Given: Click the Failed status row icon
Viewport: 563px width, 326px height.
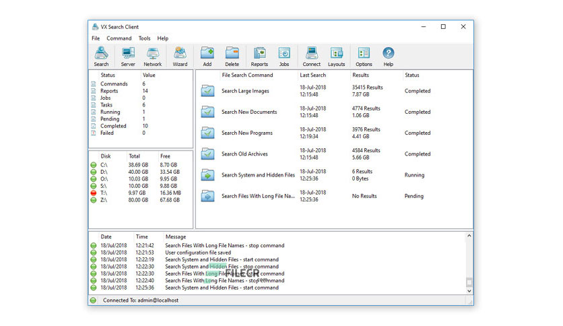Looking at the screenshot, I should pyautogui.click(x=94, y=133).
